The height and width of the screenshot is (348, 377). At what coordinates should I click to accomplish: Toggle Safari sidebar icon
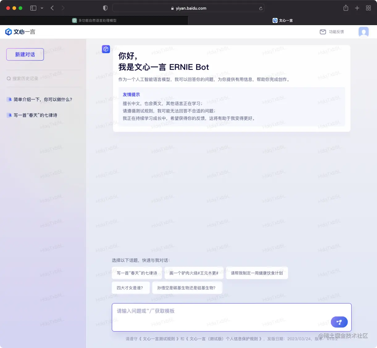[x=33, y=8]
